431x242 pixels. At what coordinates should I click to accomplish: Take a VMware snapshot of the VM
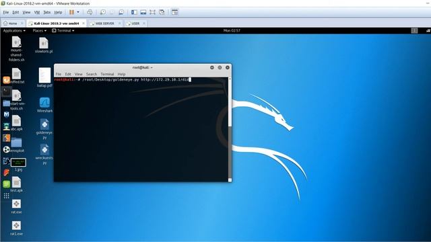[x=103, y=12]
